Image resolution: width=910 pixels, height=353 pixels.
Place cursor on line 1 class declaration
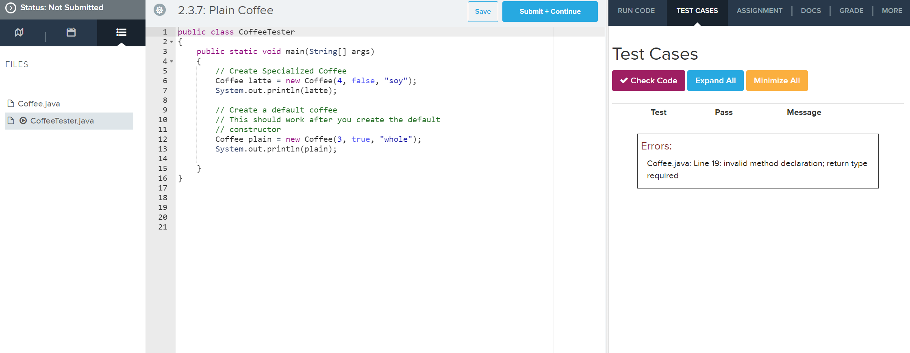pyautogui.click(x=236, y=32)
